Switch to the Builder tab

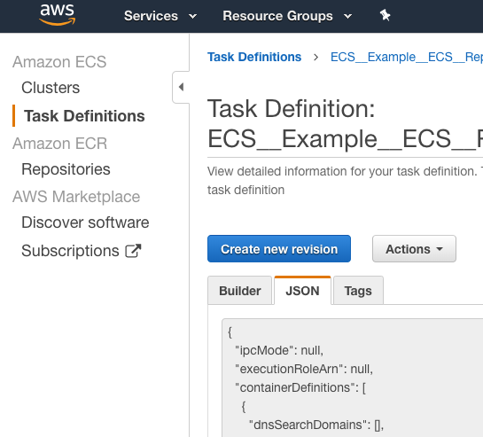(x=240, y=291)
